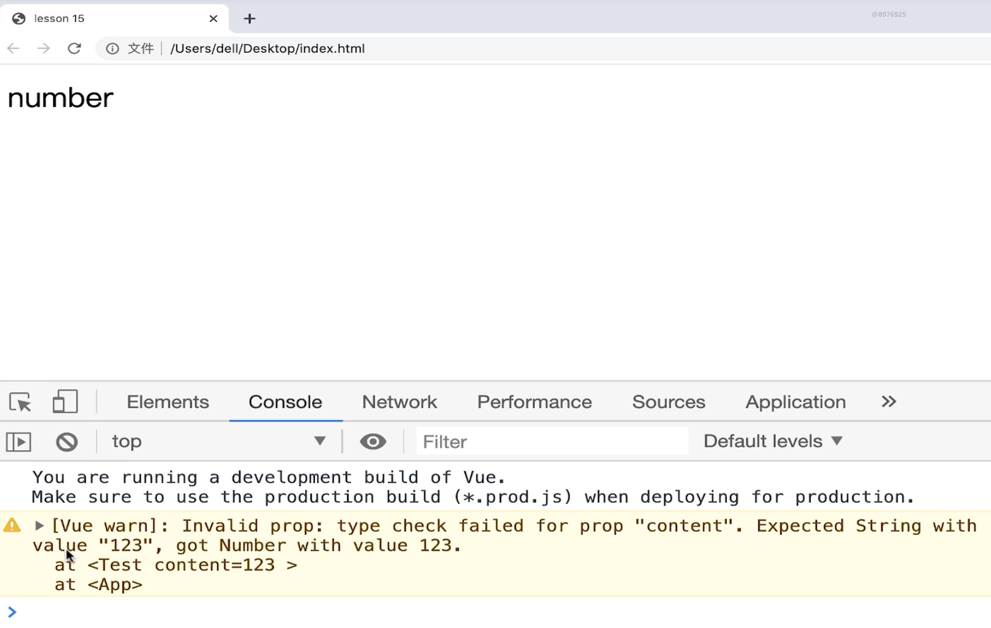Click the 'number' page text
Screen dimensions: 991x628
click(61, 98)
